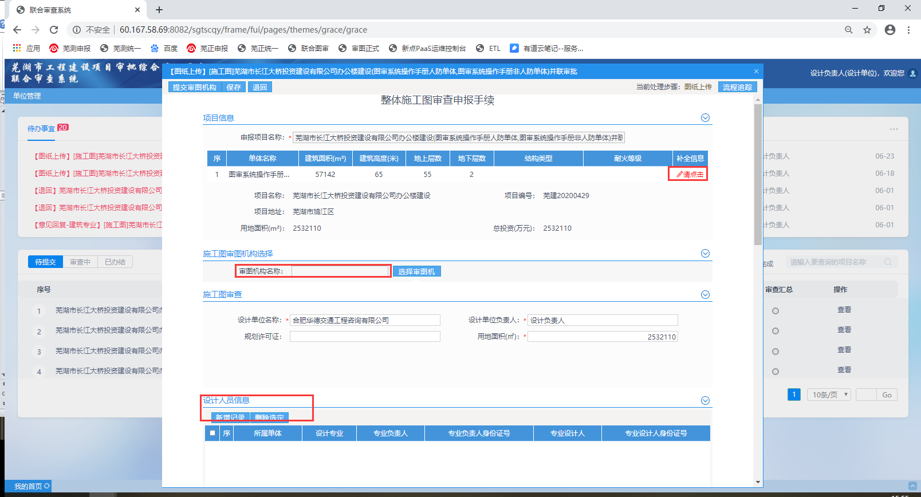Open the 10 items per page dropdown
Image resolution: width=921 pixels, height=497 pixels.
(829, 395)
